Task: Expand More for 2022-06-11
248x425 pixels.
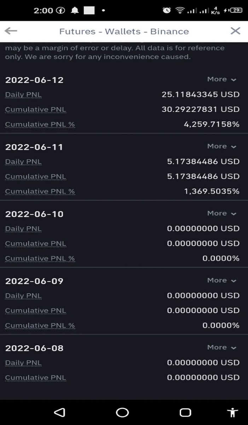Action: pos(221,146)
